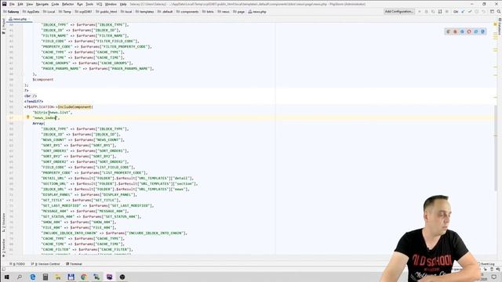Open the Navigate menu

pos(42,4)
